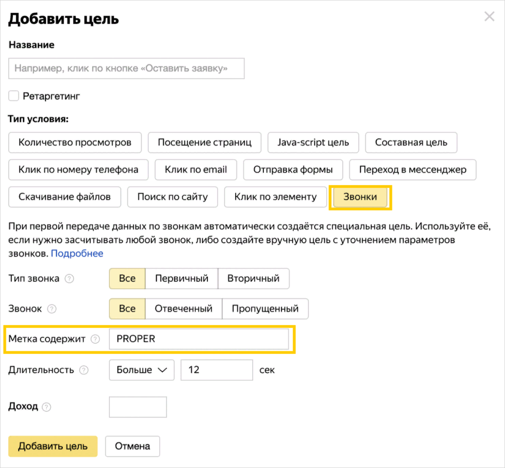Choose Пропущенный call option
The image size is (505, 468).
(x=265, y=309)
